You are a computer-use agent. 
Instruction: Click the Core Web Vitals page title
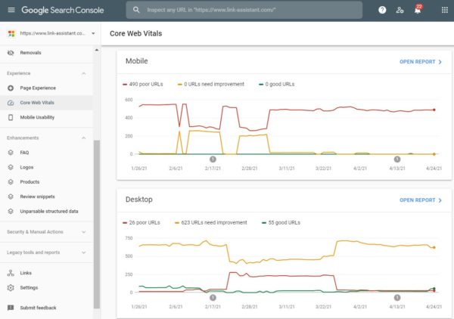click(135, 33)
